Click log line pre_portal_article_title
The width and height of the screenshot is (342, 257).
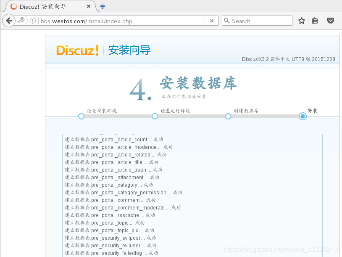112,162
